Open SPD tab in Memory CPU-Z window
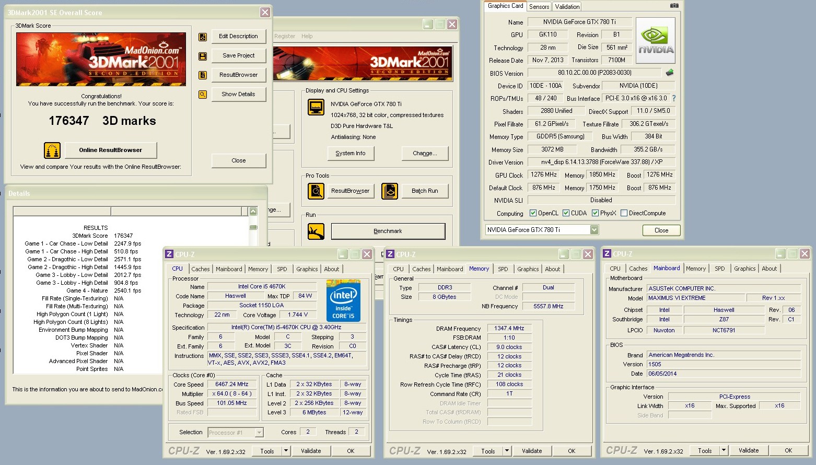Image resolution: width=816 pixels, height=465 pixels. (503, 269)
